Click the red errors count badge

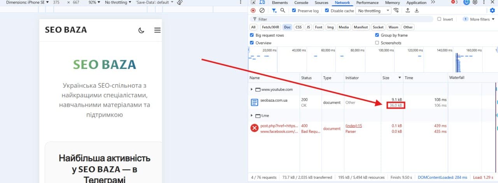coord(454,2)
